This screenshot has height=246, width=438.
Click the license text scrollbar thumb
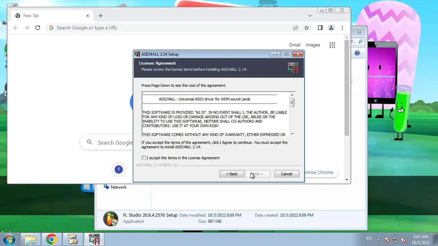click(292, 102)
